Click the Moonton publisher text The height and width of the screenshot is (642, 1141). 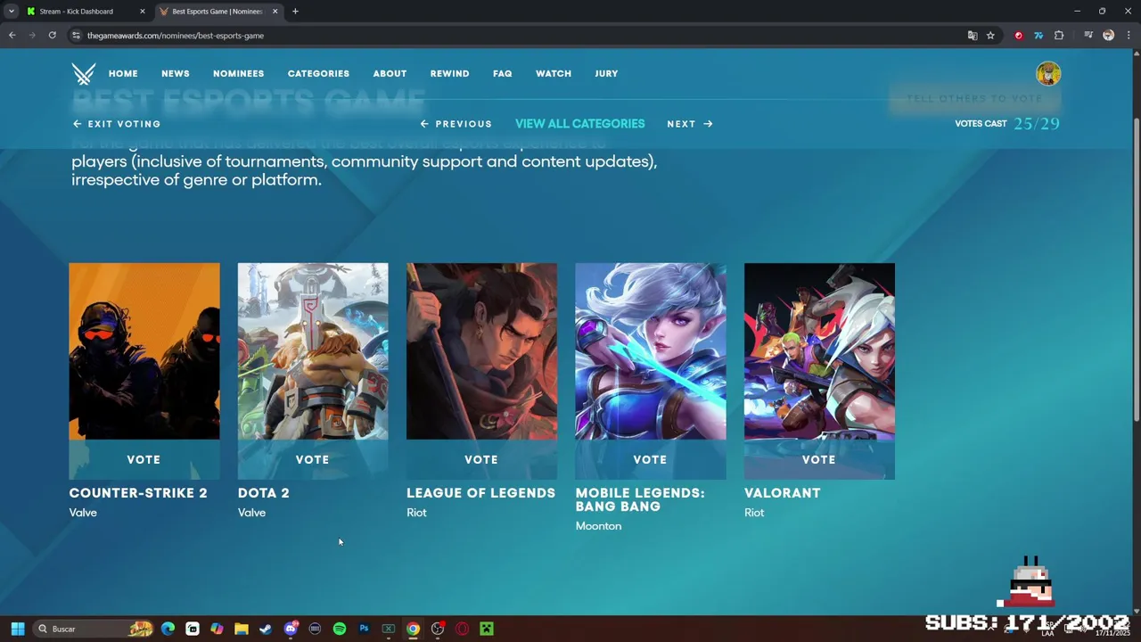tap(598, 526)
